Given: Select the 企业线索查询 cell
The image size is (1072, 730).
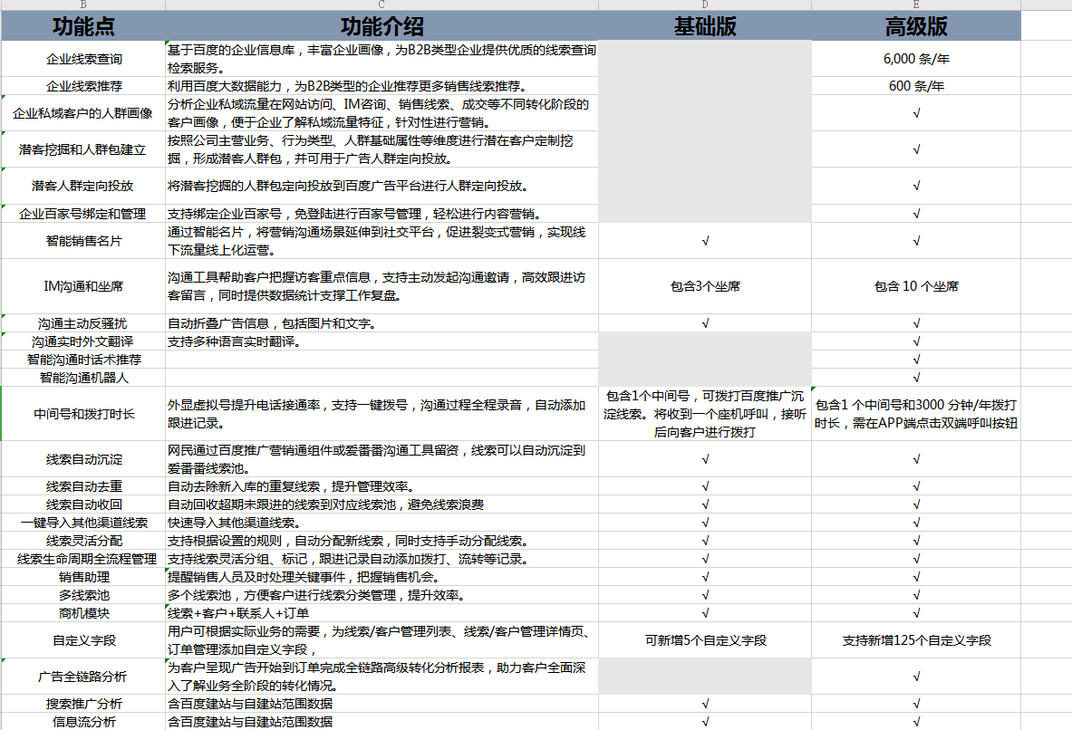Looking at the screenshot, I should click(x=83, y=59).
